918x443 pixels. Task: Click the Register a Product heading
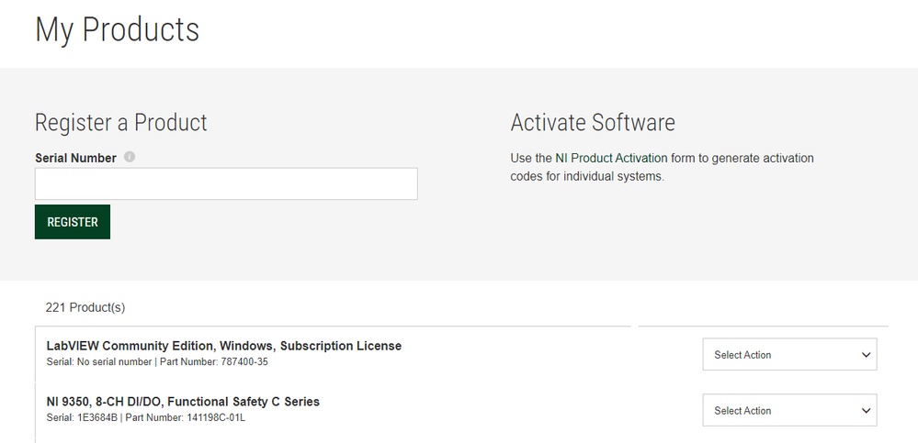(121, 123)
